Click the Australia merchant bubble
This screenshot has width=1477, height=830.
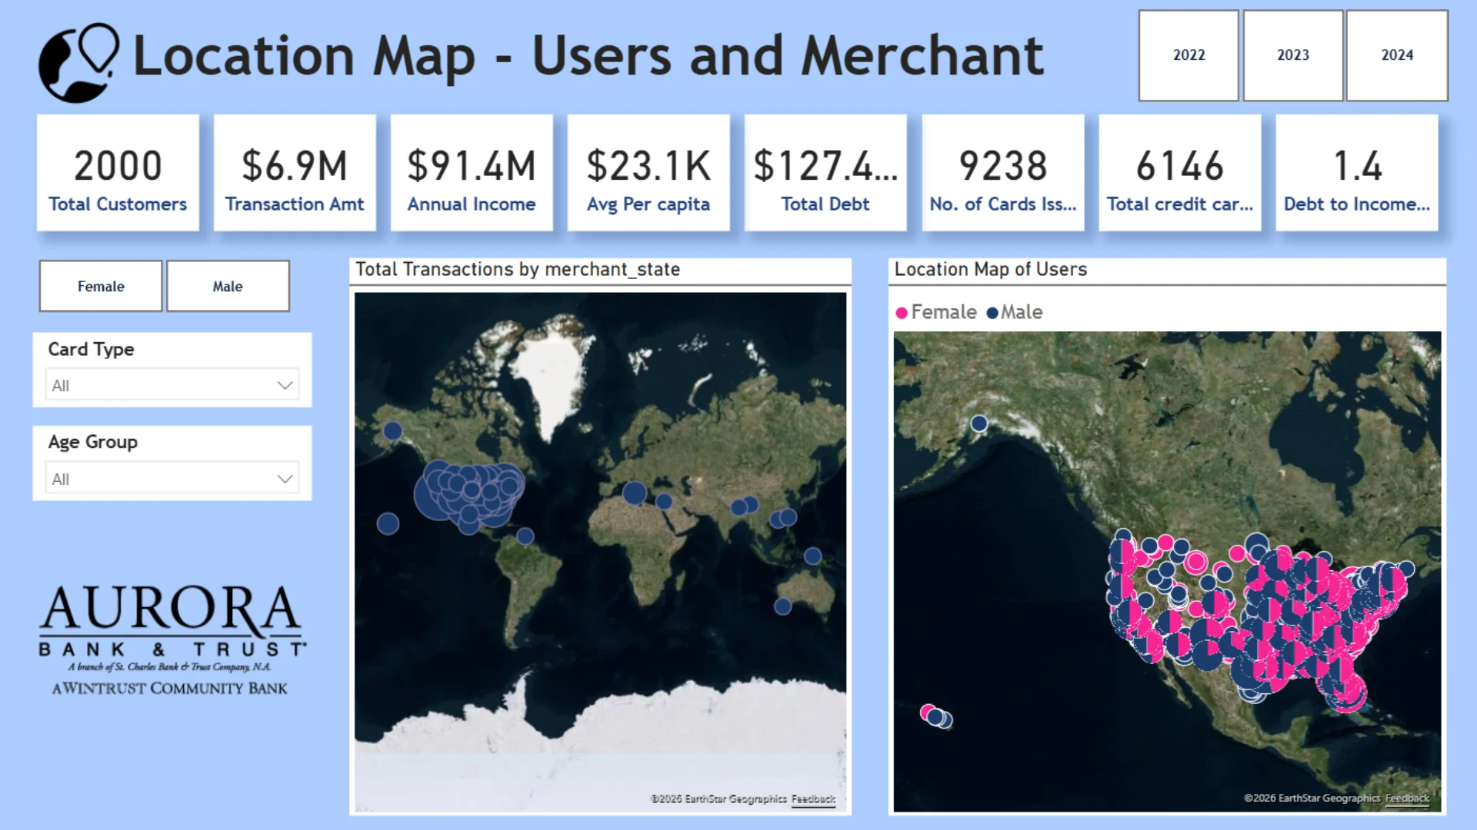tap(783, 606)
